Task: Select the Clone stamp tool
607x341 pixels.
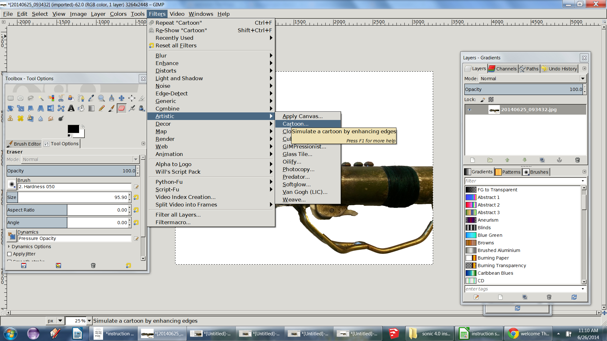Action: (10, 118)
